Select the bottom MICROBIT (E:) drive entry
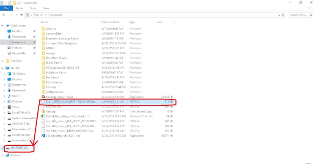 [19, 148]
